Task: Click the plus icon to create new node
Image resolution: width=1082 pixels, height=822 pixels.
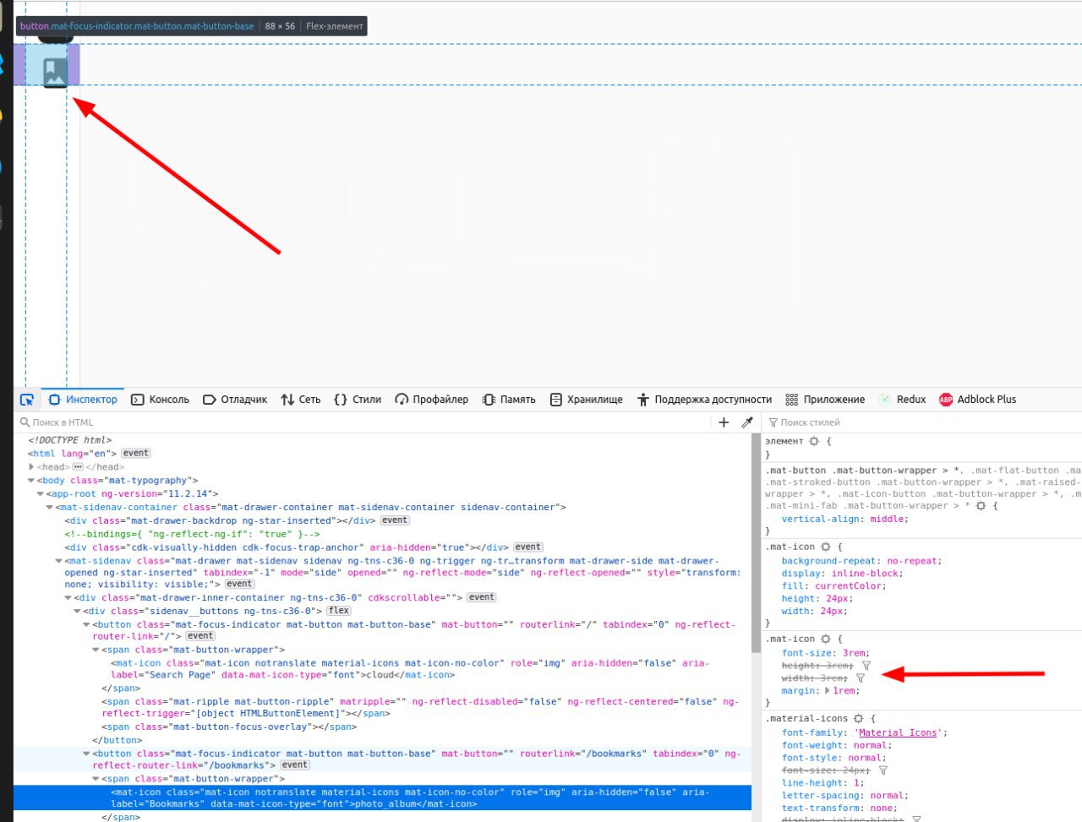Action: pyautogui.click(x=724, y=422)
